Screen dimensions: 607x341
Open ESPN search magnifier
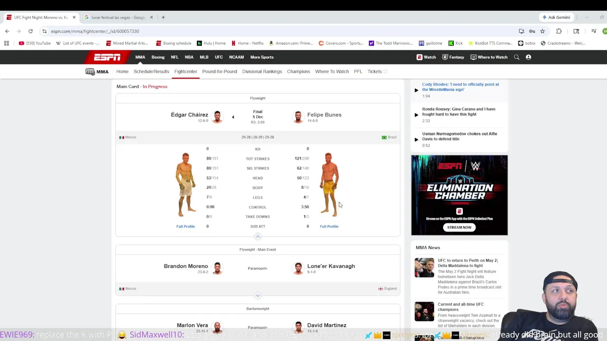click(517, 57)
